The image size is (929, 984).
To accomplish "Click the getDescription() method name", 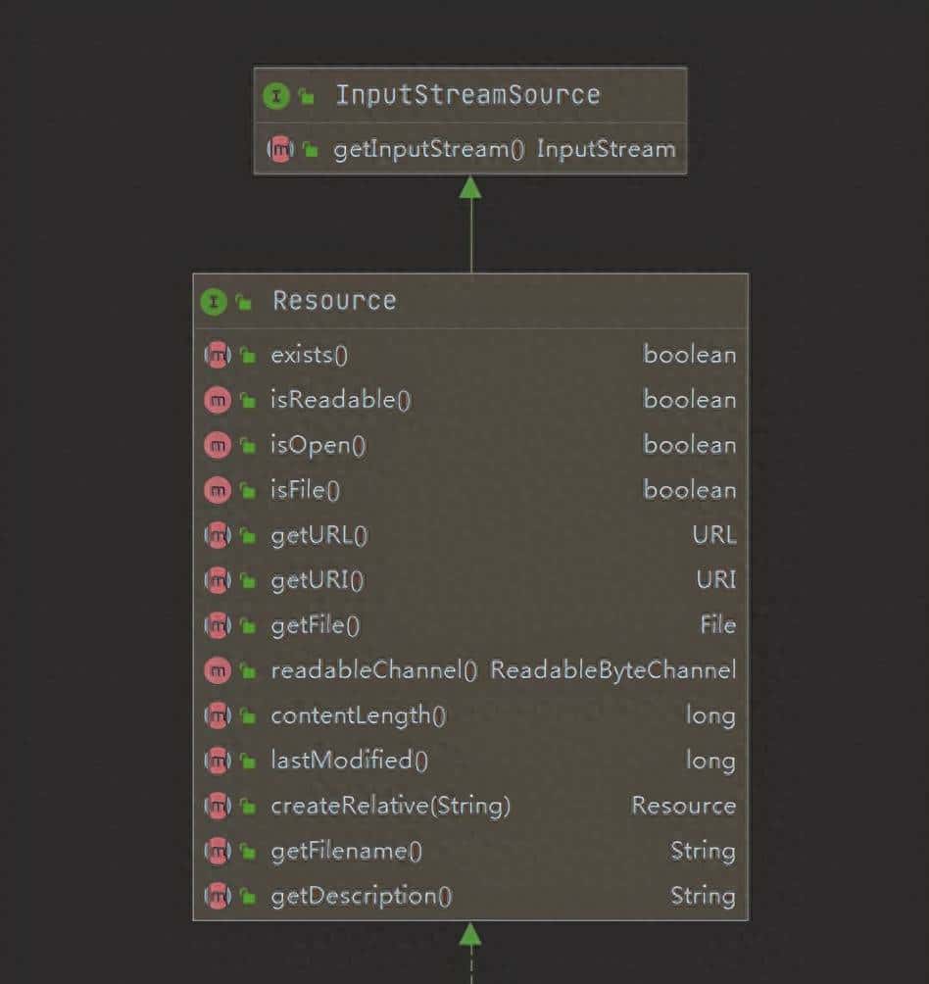I will coord(361,896).
